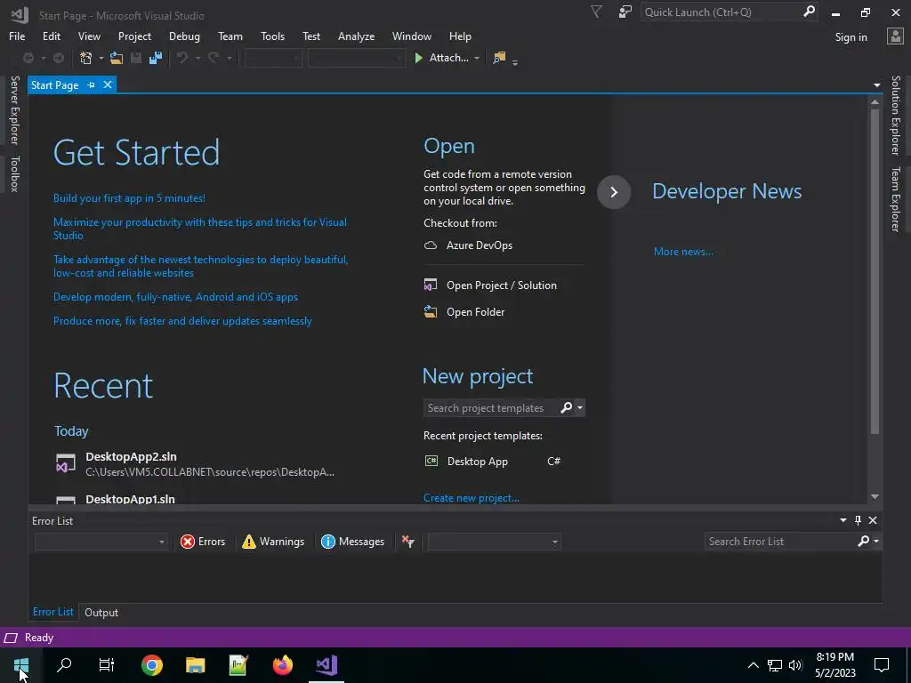This screenshot has width=911, height=683.
Task: Click 'Produce more, fix faster' link
Action: pyautogui.click(x=182, y=320)
